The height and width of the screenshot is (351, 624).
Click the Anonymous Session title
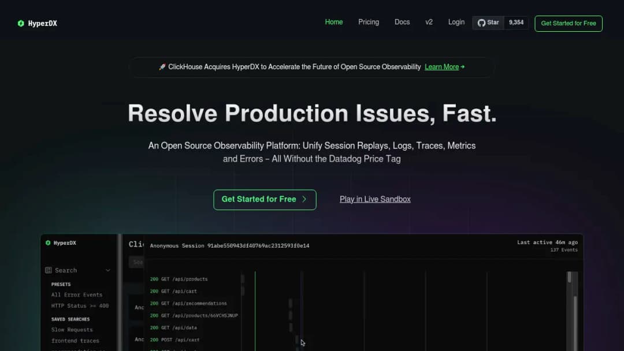tap(229, 246)
